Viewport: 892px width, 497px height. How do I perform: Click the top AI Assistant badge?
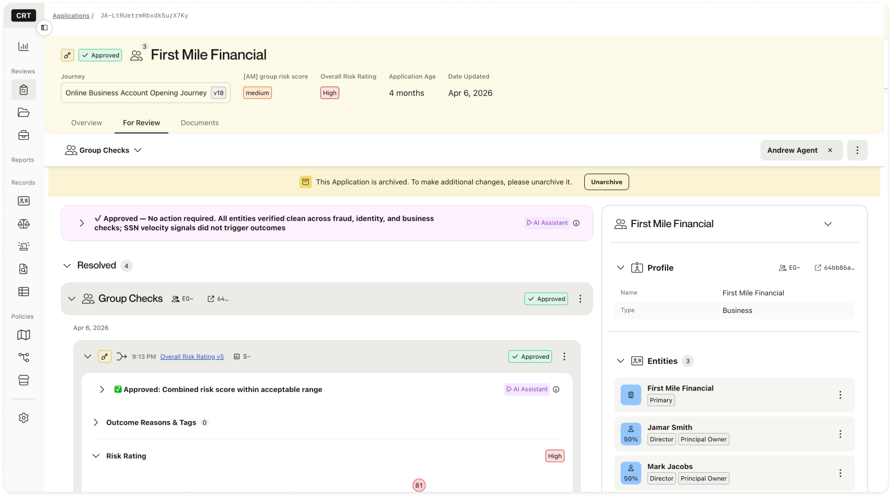[547, 223]
